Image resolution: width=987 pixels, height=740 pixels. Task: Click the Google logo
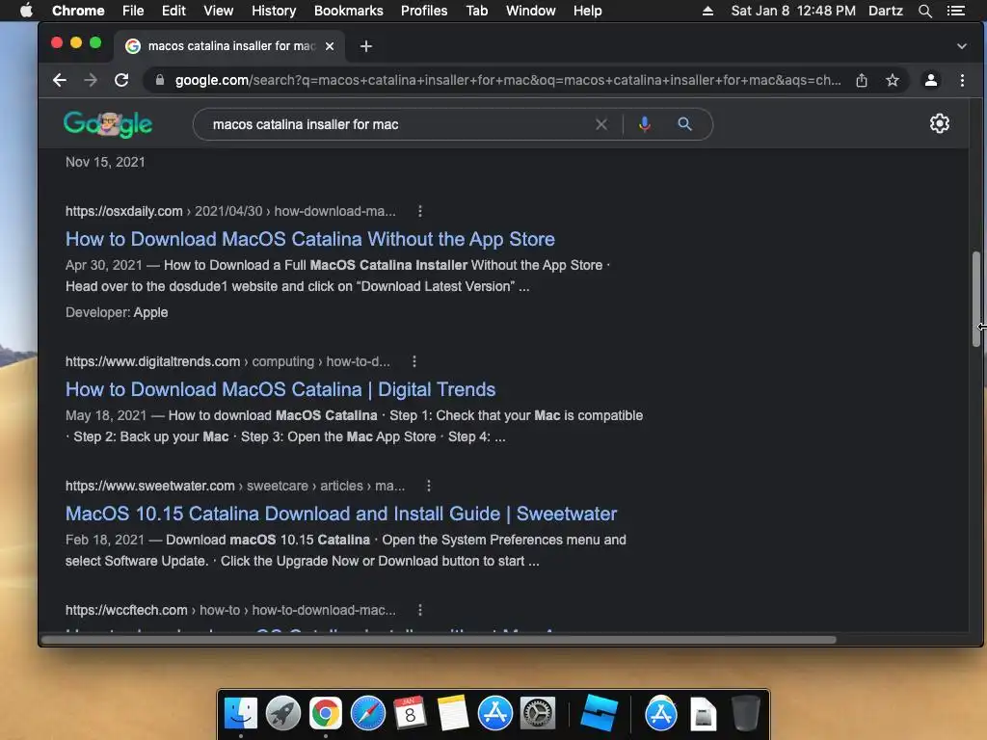point(108,124)
